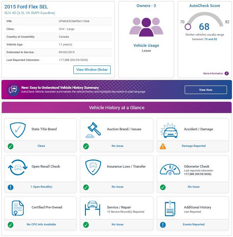Image resolution: width=233 pixels, height=237 pixels.
Task: Open the 1 Open Recall(s) link
Action: [41, 187]
